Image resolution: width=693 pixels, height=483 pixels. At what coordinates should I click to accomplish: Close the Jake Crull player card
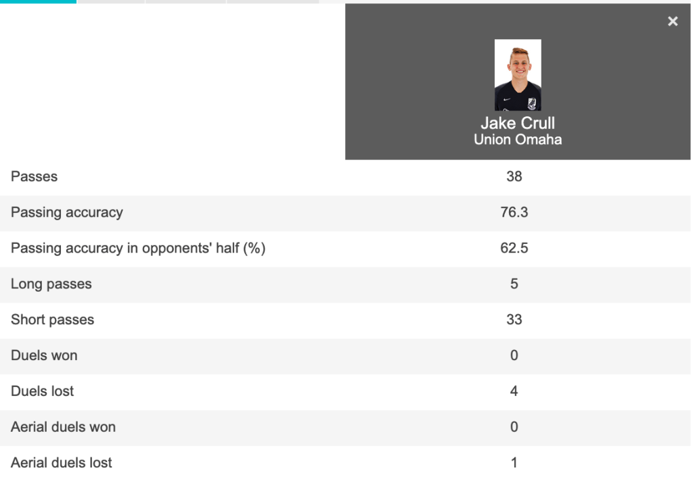[x=673, y=22]
